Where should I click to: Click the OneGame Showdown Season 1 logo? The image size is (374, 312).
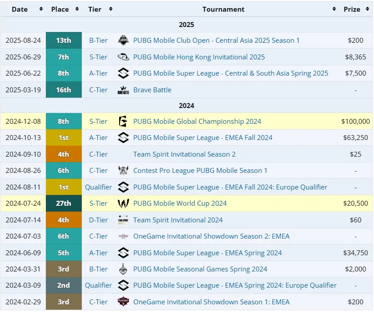[123, 302]
